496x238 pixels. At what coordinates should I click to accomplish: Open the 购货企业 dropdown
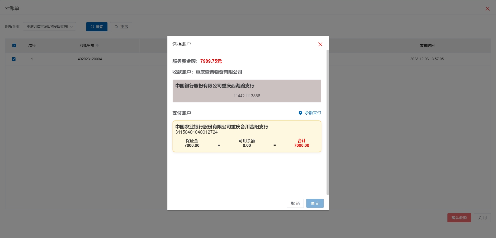(49, 27)
